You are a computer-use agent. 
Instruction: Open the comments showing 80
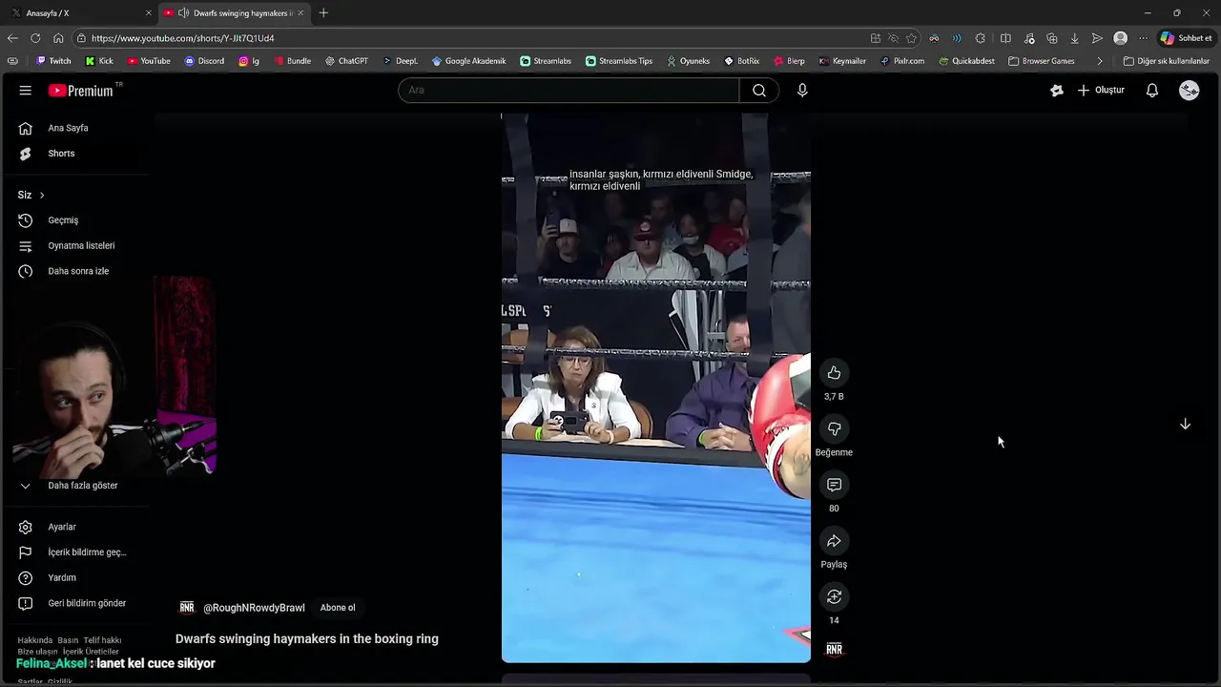pos(834,485)
